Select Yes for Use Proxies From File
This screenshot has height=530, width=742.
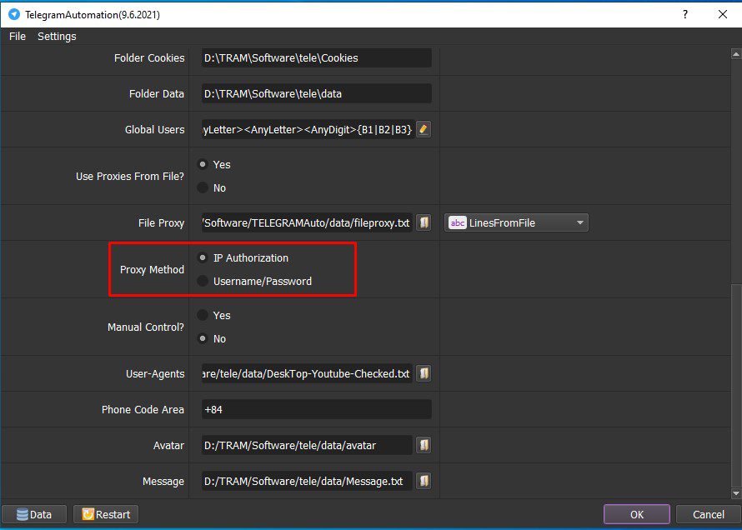tap(203, 164)
